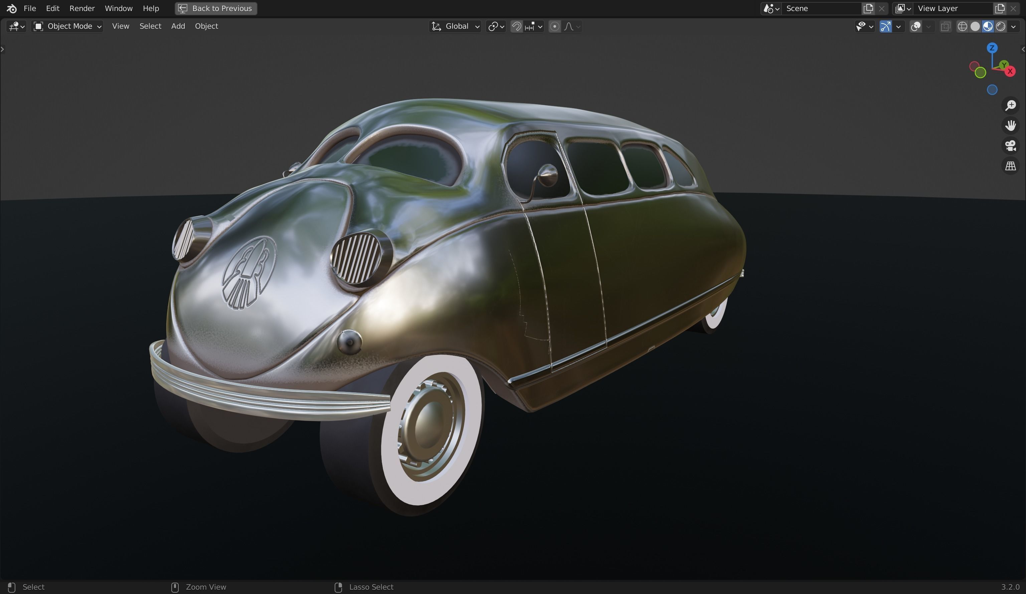Click the Object Mode square icon
1026x594 pixels.
point(38,26)
